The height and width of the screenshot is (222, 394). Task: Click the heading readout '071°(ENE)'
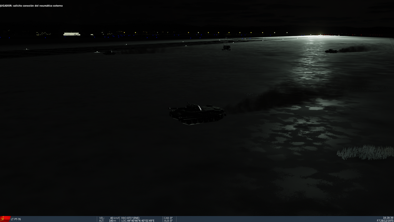(133, 218)
